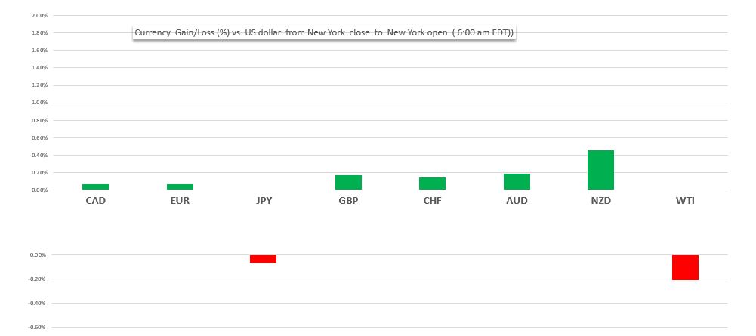Screen dimensions: 756x336
Task: Click the green CAD bar
Action: pos(96,186)
